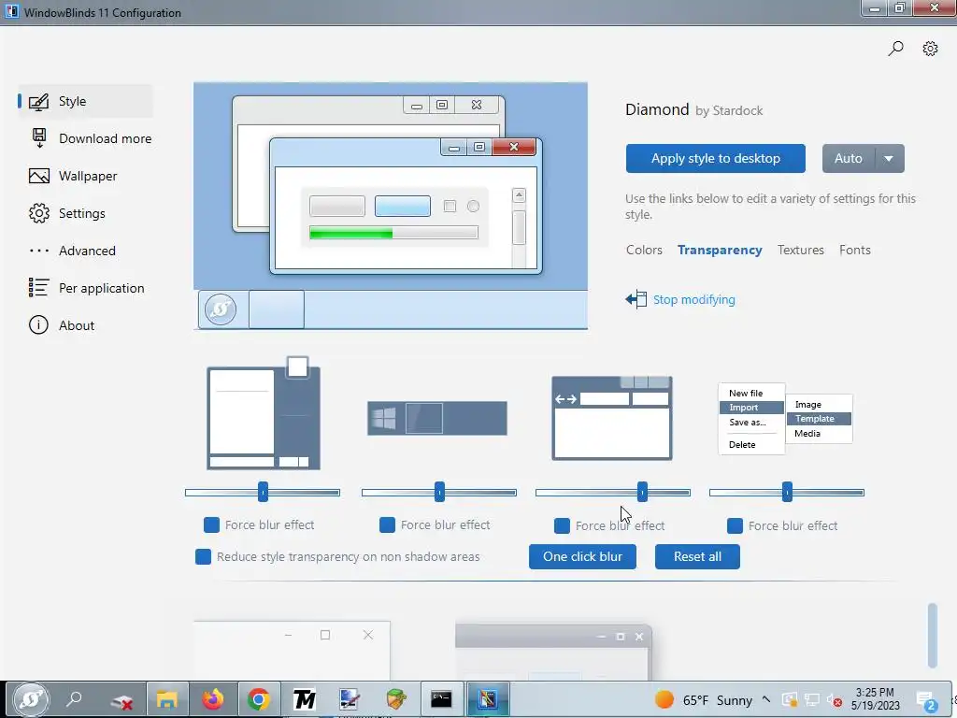Viewport: 957px width, 718px height.
Task: Click Apply style to desktop
Action: coord(715,159)
